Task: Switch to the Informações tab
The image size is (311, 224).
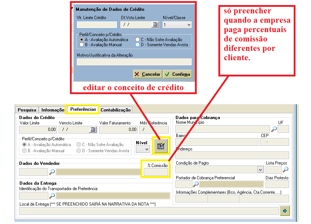Action: coord(53,110)
